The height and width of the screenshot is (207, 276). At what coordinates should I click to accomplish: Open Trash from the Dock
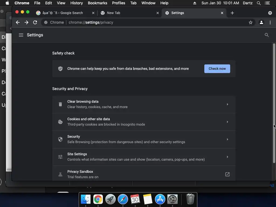point(190,199)
